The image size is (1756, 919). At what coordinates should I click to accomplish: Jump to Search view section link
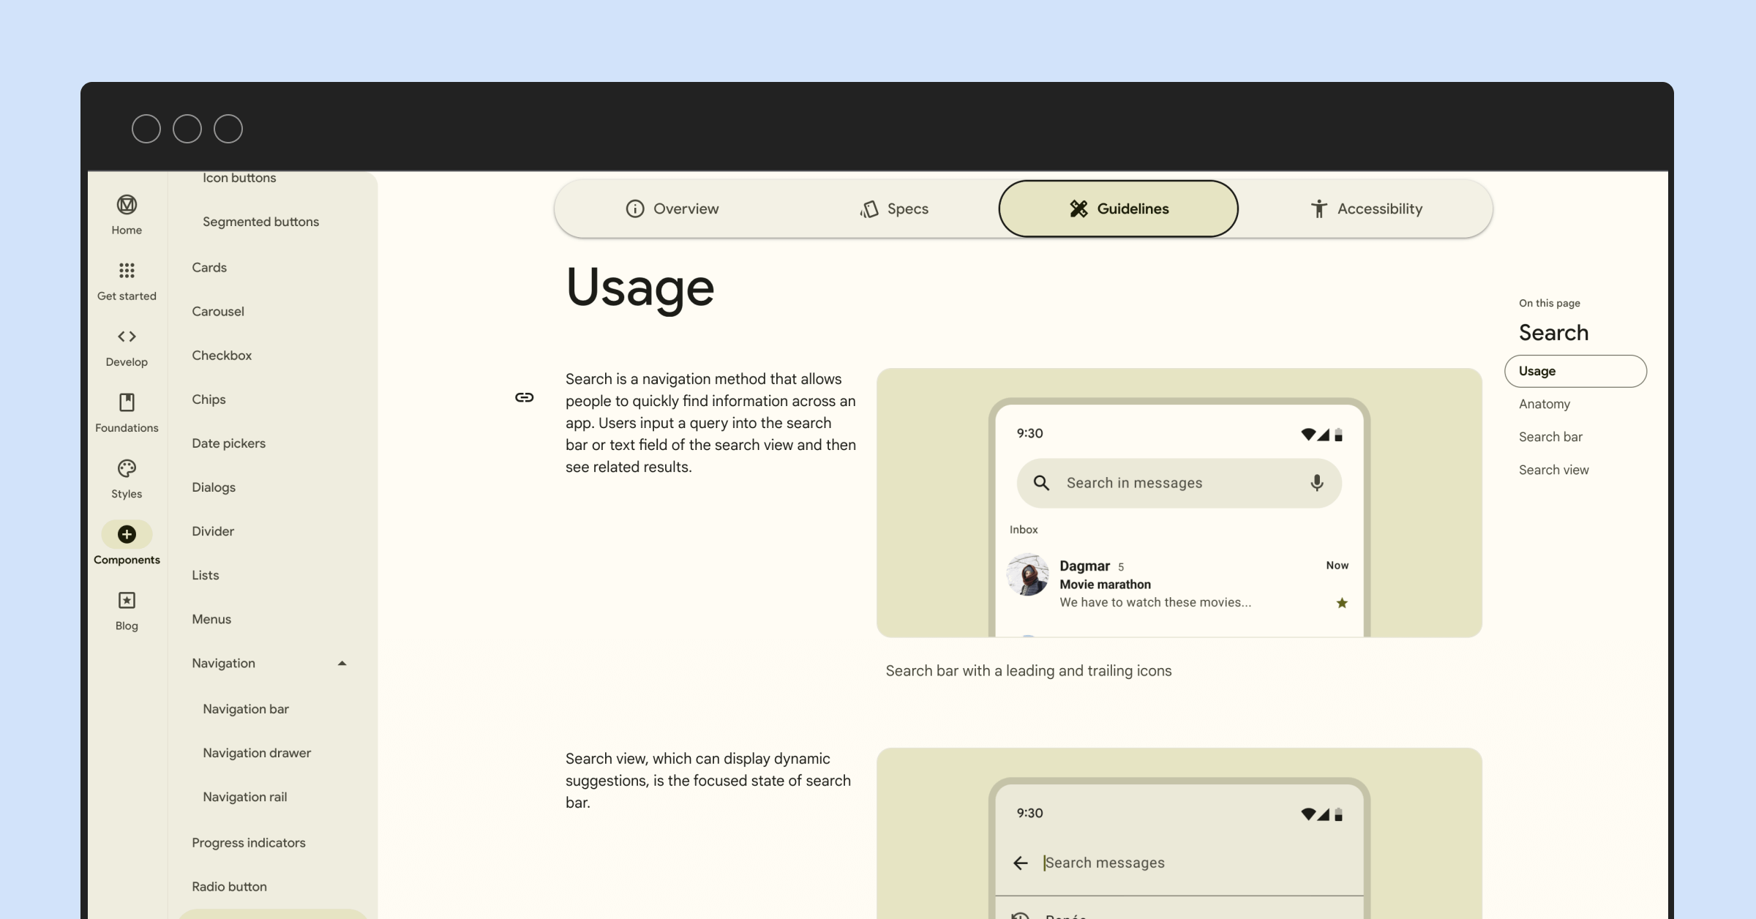1553,470
